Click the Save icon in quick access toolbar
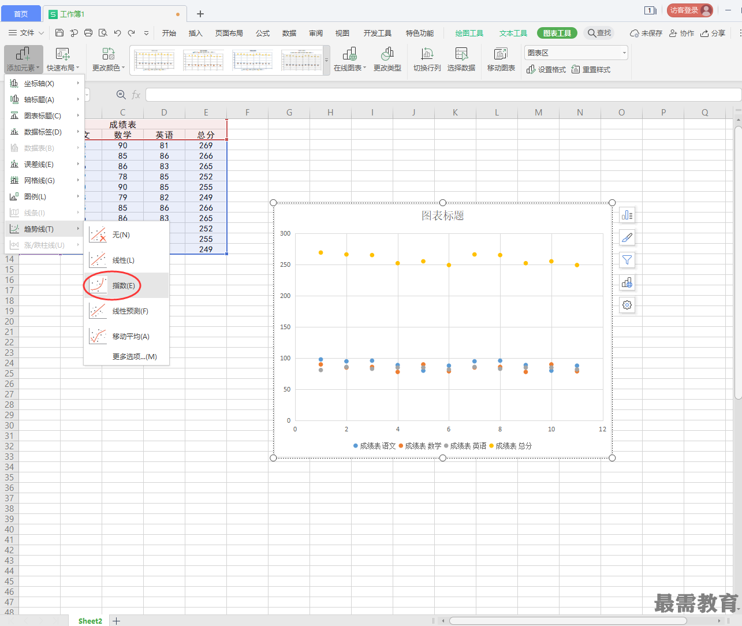The image size is (742, 626). coord(59,33)
